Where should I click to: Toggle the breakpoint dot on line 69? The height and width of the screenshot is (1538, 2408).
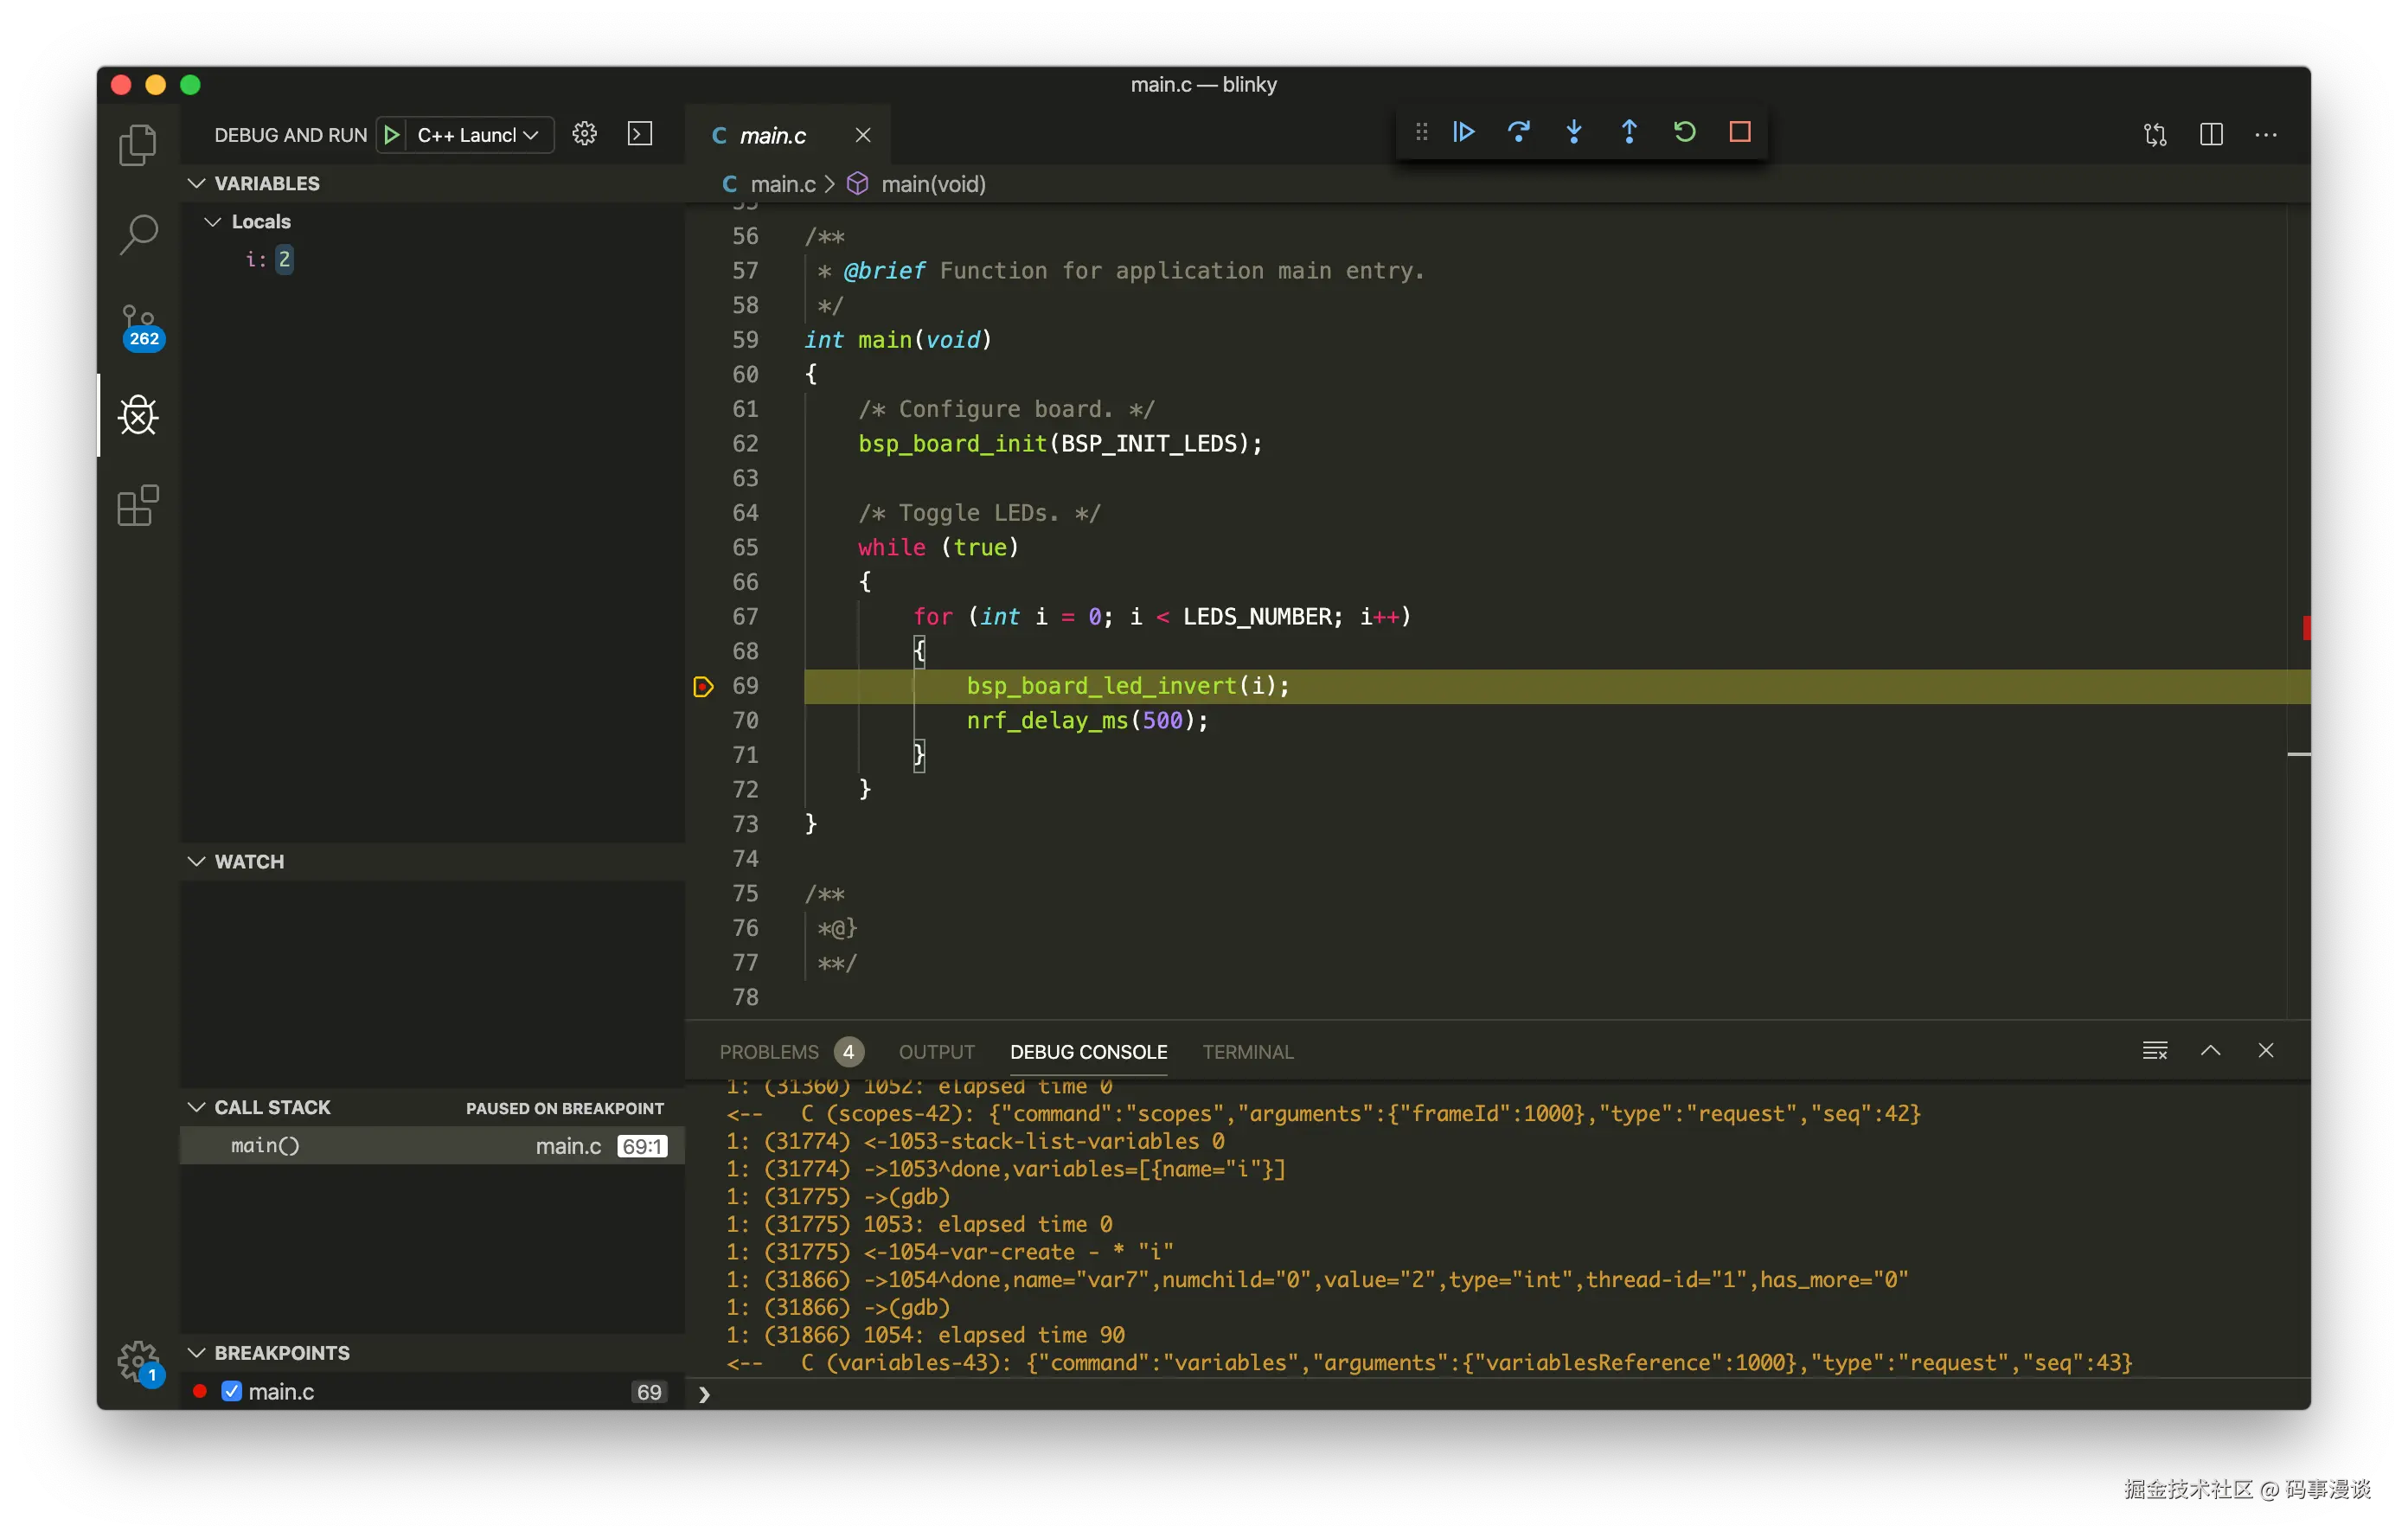pos(703,687)
